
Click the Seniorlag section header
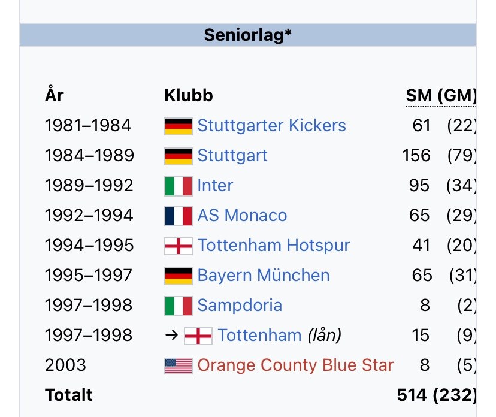[248, 35]
